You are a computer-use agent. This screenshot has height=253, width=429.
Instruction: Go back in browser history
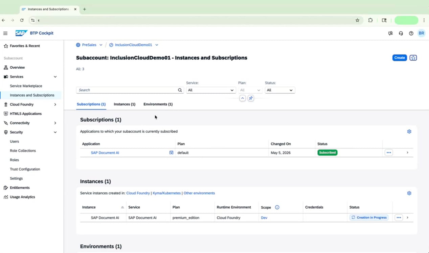click(3, 20)
